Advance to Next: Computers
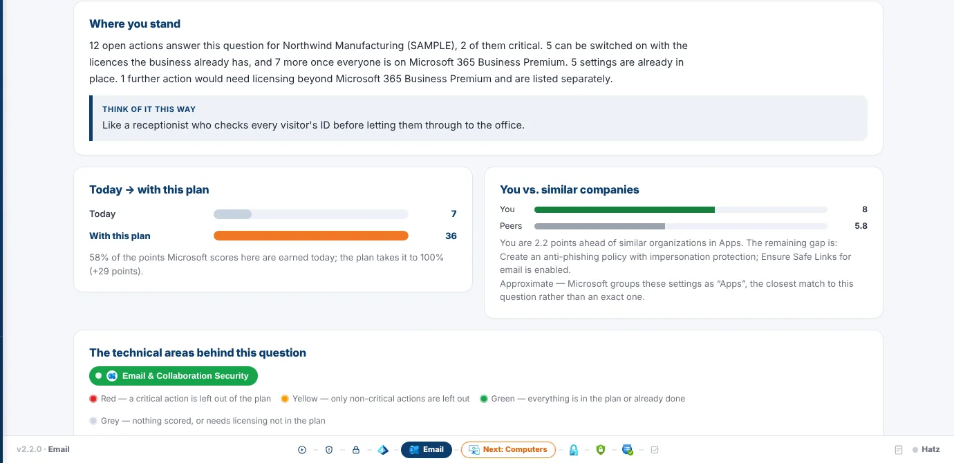954x463 pixels. (x=508, y=450)
